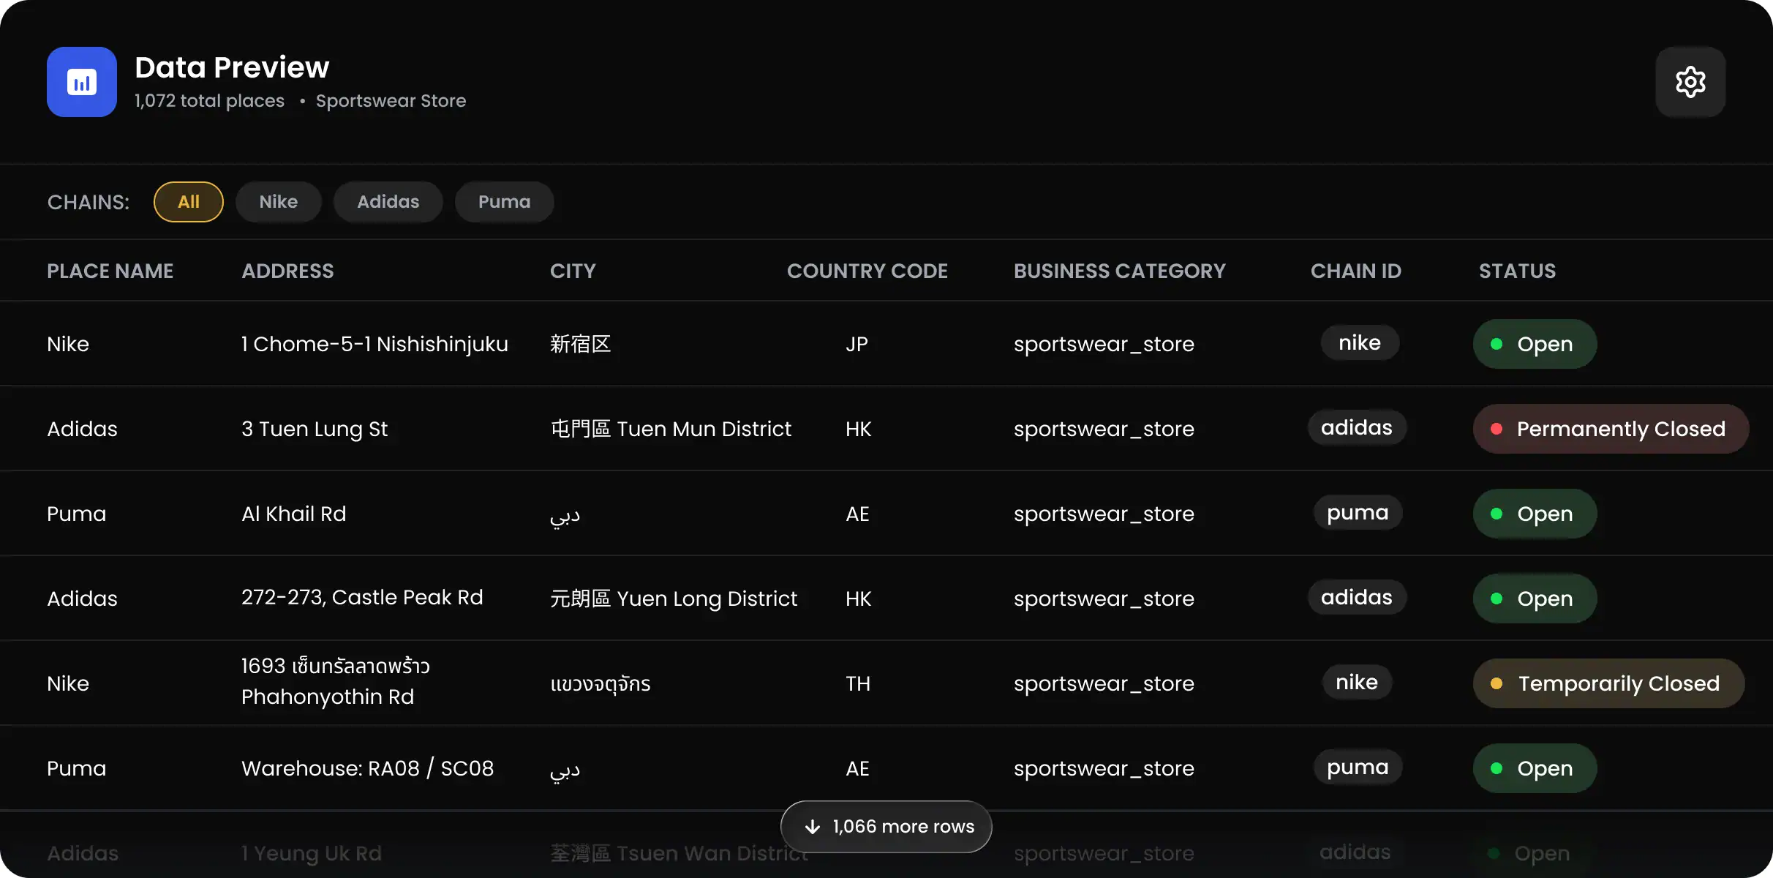The width and height of the screenshot is (1773, 878).
Task: Click nike chain tag in TH row
Action: [1357, 682]
